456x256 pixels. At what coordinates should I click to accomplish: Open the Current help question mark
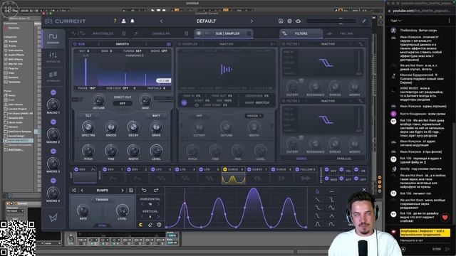(x=115, y=21)
